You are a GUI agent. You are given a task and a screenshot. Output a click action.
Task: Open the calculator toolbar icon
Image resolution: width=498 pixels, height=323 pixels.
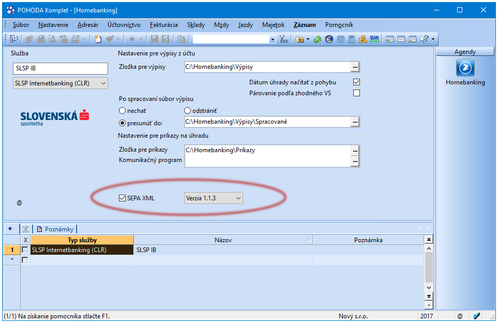point(352,39)
